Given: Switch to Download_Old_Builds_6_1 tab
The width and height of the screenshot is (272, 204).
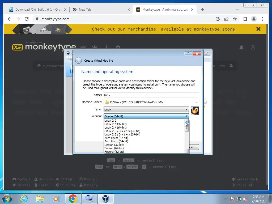Looking at the screenshot, I should [38, 10].
